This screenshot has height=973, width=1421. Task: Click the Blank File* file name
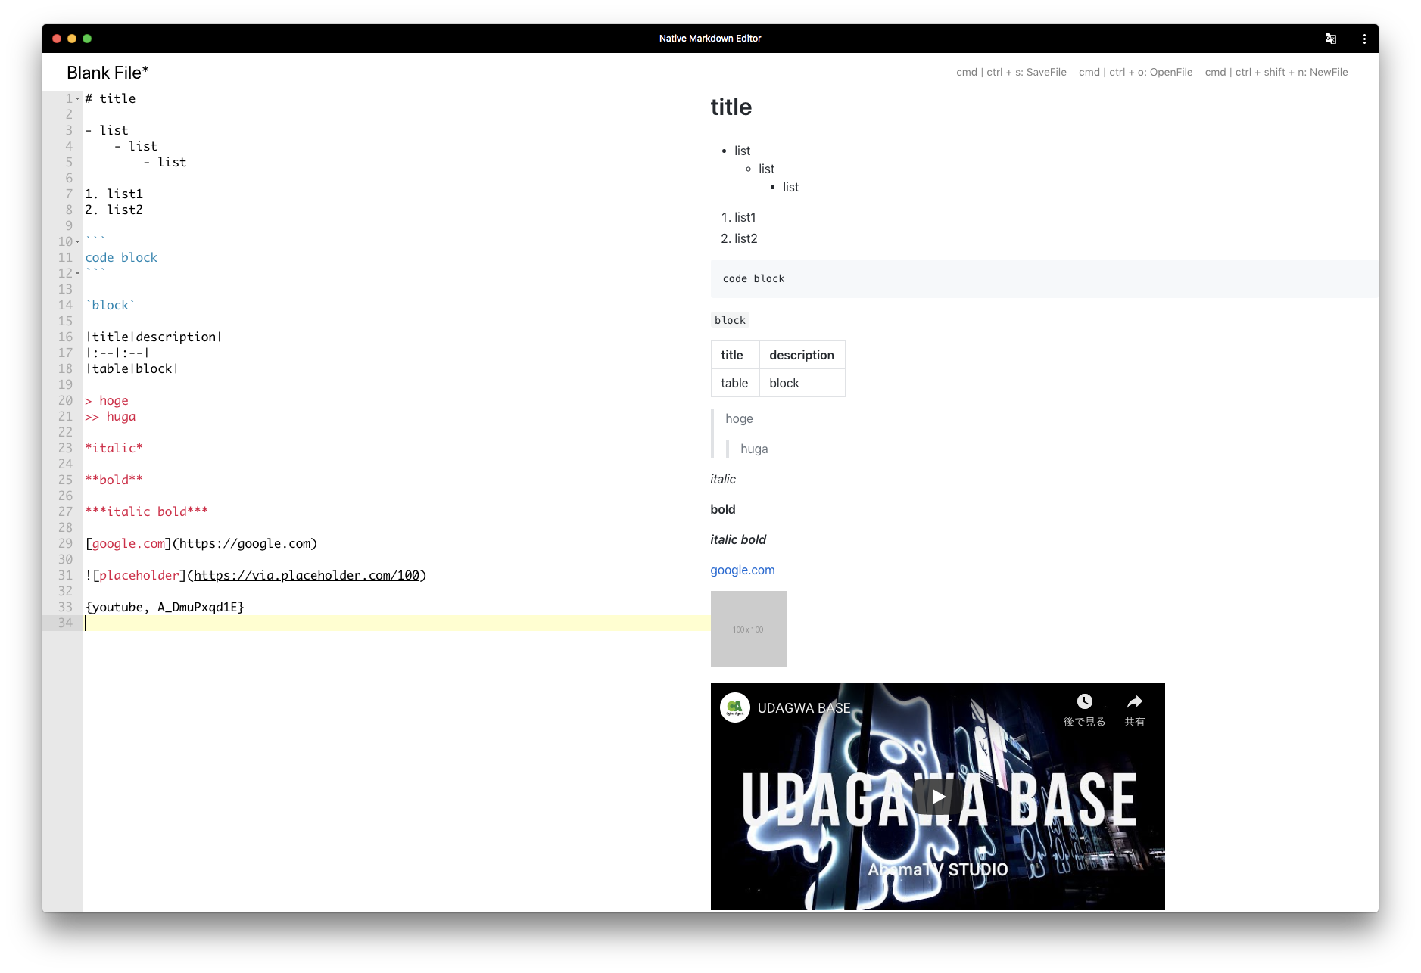(x=108, y=73)
